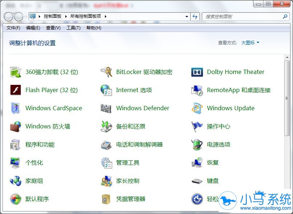This screenshot has width=293, height=214.
Task: Open the 文件(F) menu
Action: (13, 28)
